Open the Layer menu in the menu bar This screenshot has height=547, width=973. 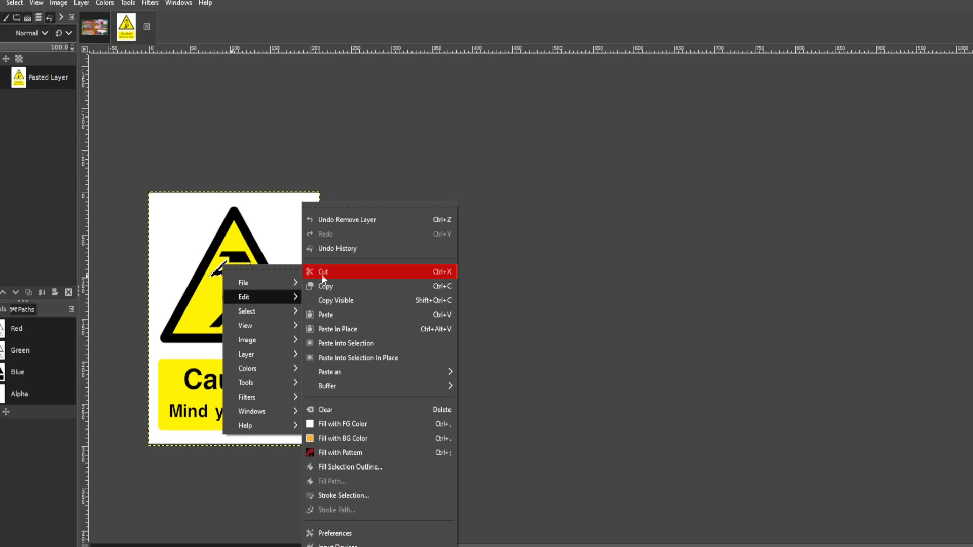81,3
